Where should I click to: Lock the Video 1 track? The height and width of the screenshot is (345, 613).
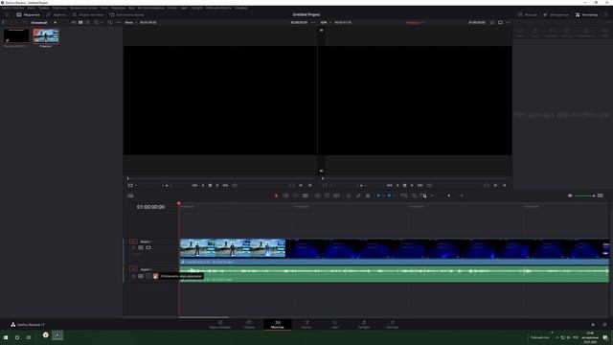133,247
